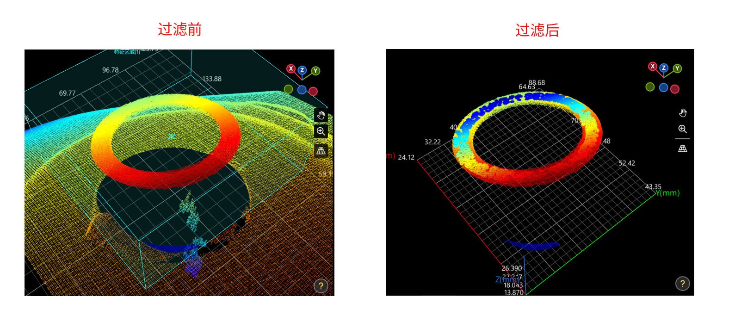The width and height of the screenshot is (741, 328).
Task: Click the 69.77 axis value in 过滤前 view
Action: [67, 93]
